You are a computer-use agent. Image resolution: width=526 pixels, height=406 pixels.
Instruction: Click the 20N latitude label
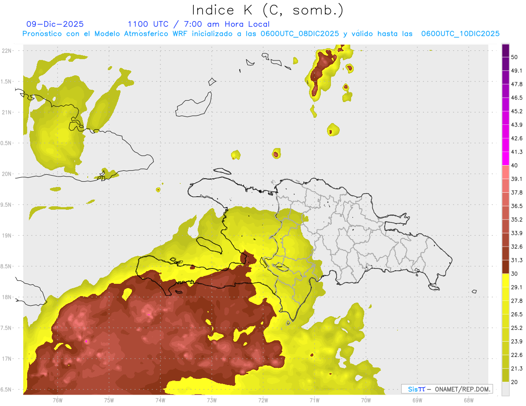tap(7, 174)
